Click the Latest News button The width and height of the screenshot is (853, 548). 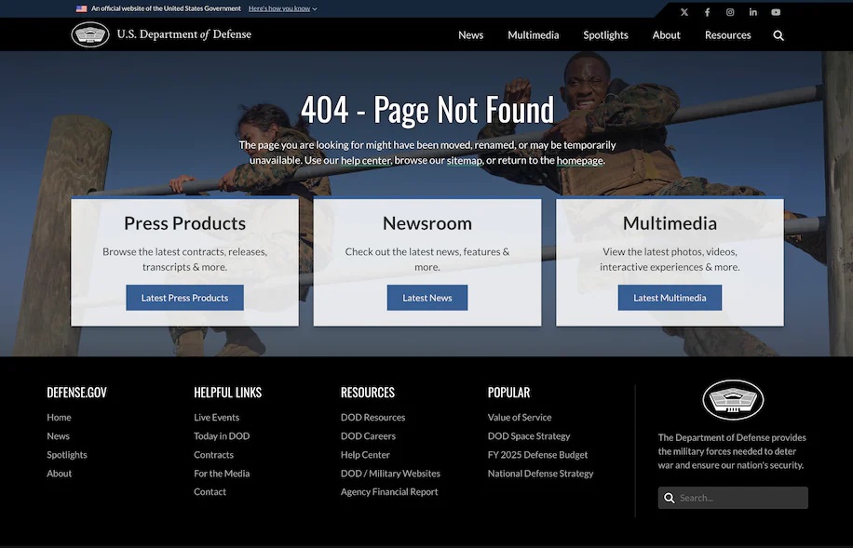pos(427,298)
